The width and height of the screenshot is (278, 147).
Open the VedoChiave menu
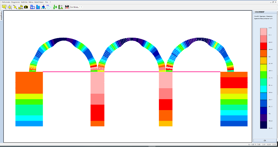[39, 2]
